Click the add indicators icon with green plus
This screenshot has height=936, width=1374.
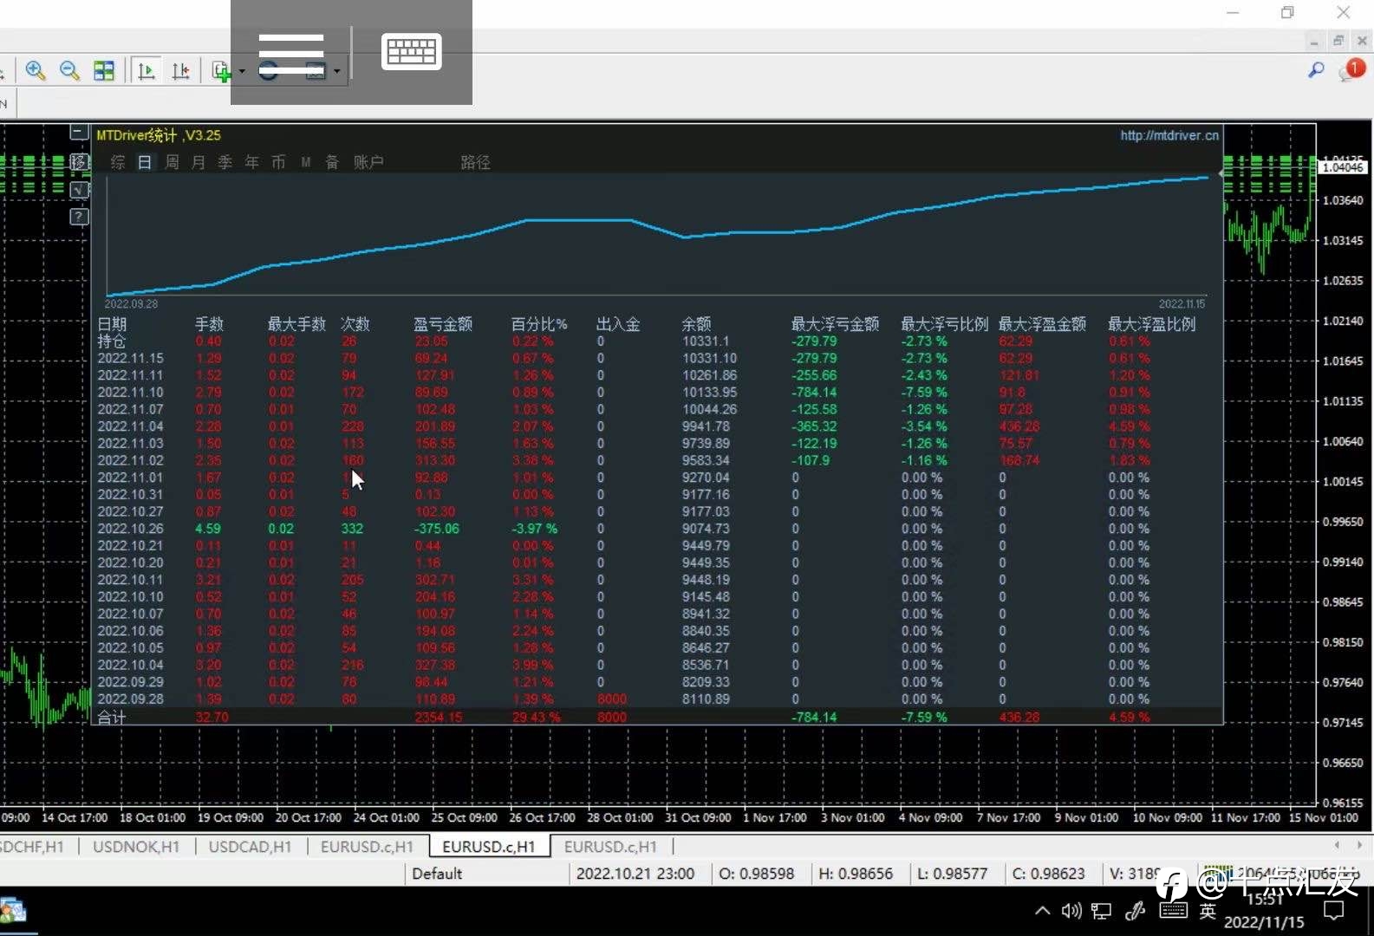coord(221,71)
